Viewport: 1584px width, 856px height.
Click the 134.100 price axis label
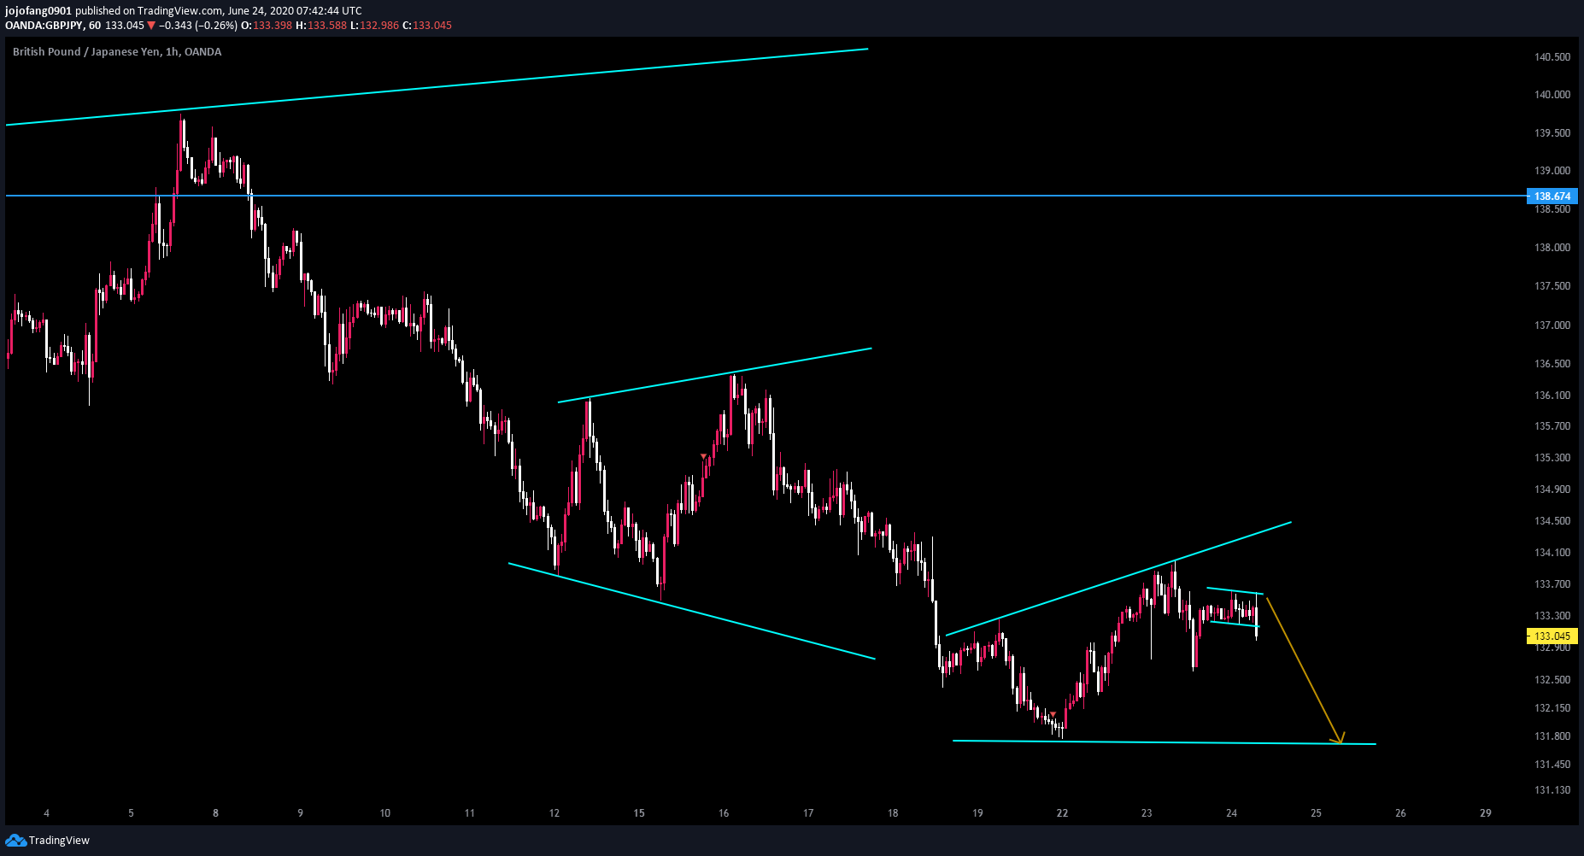1552,553
